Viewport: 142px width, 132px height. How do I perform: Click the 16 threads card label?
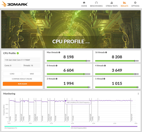(100, 52)
